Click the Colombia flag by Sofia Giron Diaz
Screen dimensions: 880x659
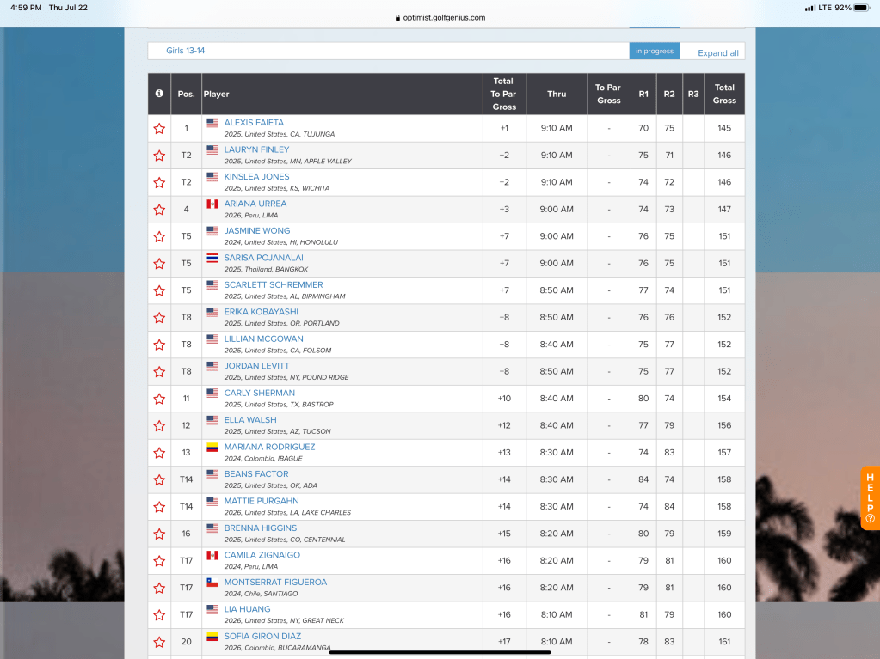(212, 637)
